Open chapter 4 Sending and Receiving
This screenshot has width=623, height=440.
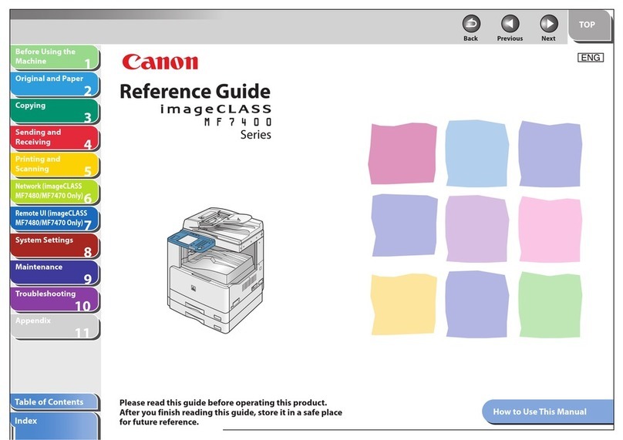pyautogui.click(x=55, y=138)
